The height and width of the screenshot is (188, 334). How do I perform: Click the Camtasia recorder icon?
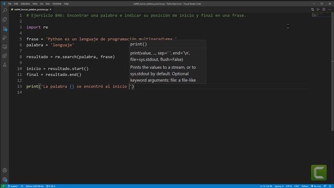319,172
